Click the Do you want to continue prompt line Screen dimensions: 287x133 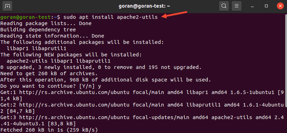tap(50, 86)
